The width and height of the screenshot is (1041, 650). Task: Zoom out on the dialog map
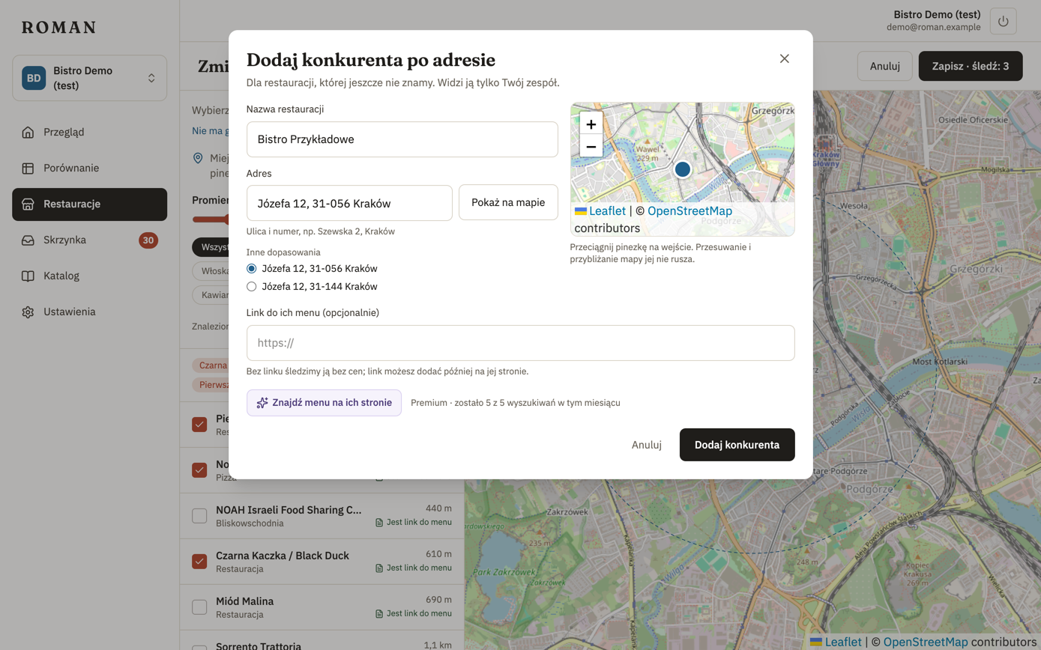click(x=591, y=147)
